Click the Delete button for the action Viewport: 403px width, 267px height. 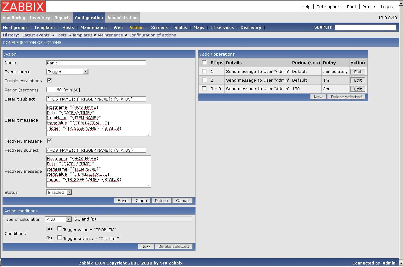[161, 200]
